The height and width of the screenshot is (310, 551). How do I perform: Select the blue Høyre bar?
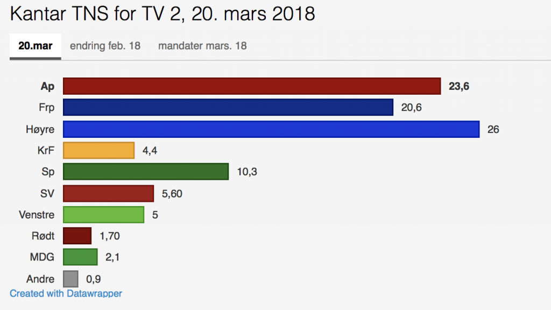click(271, 129)
